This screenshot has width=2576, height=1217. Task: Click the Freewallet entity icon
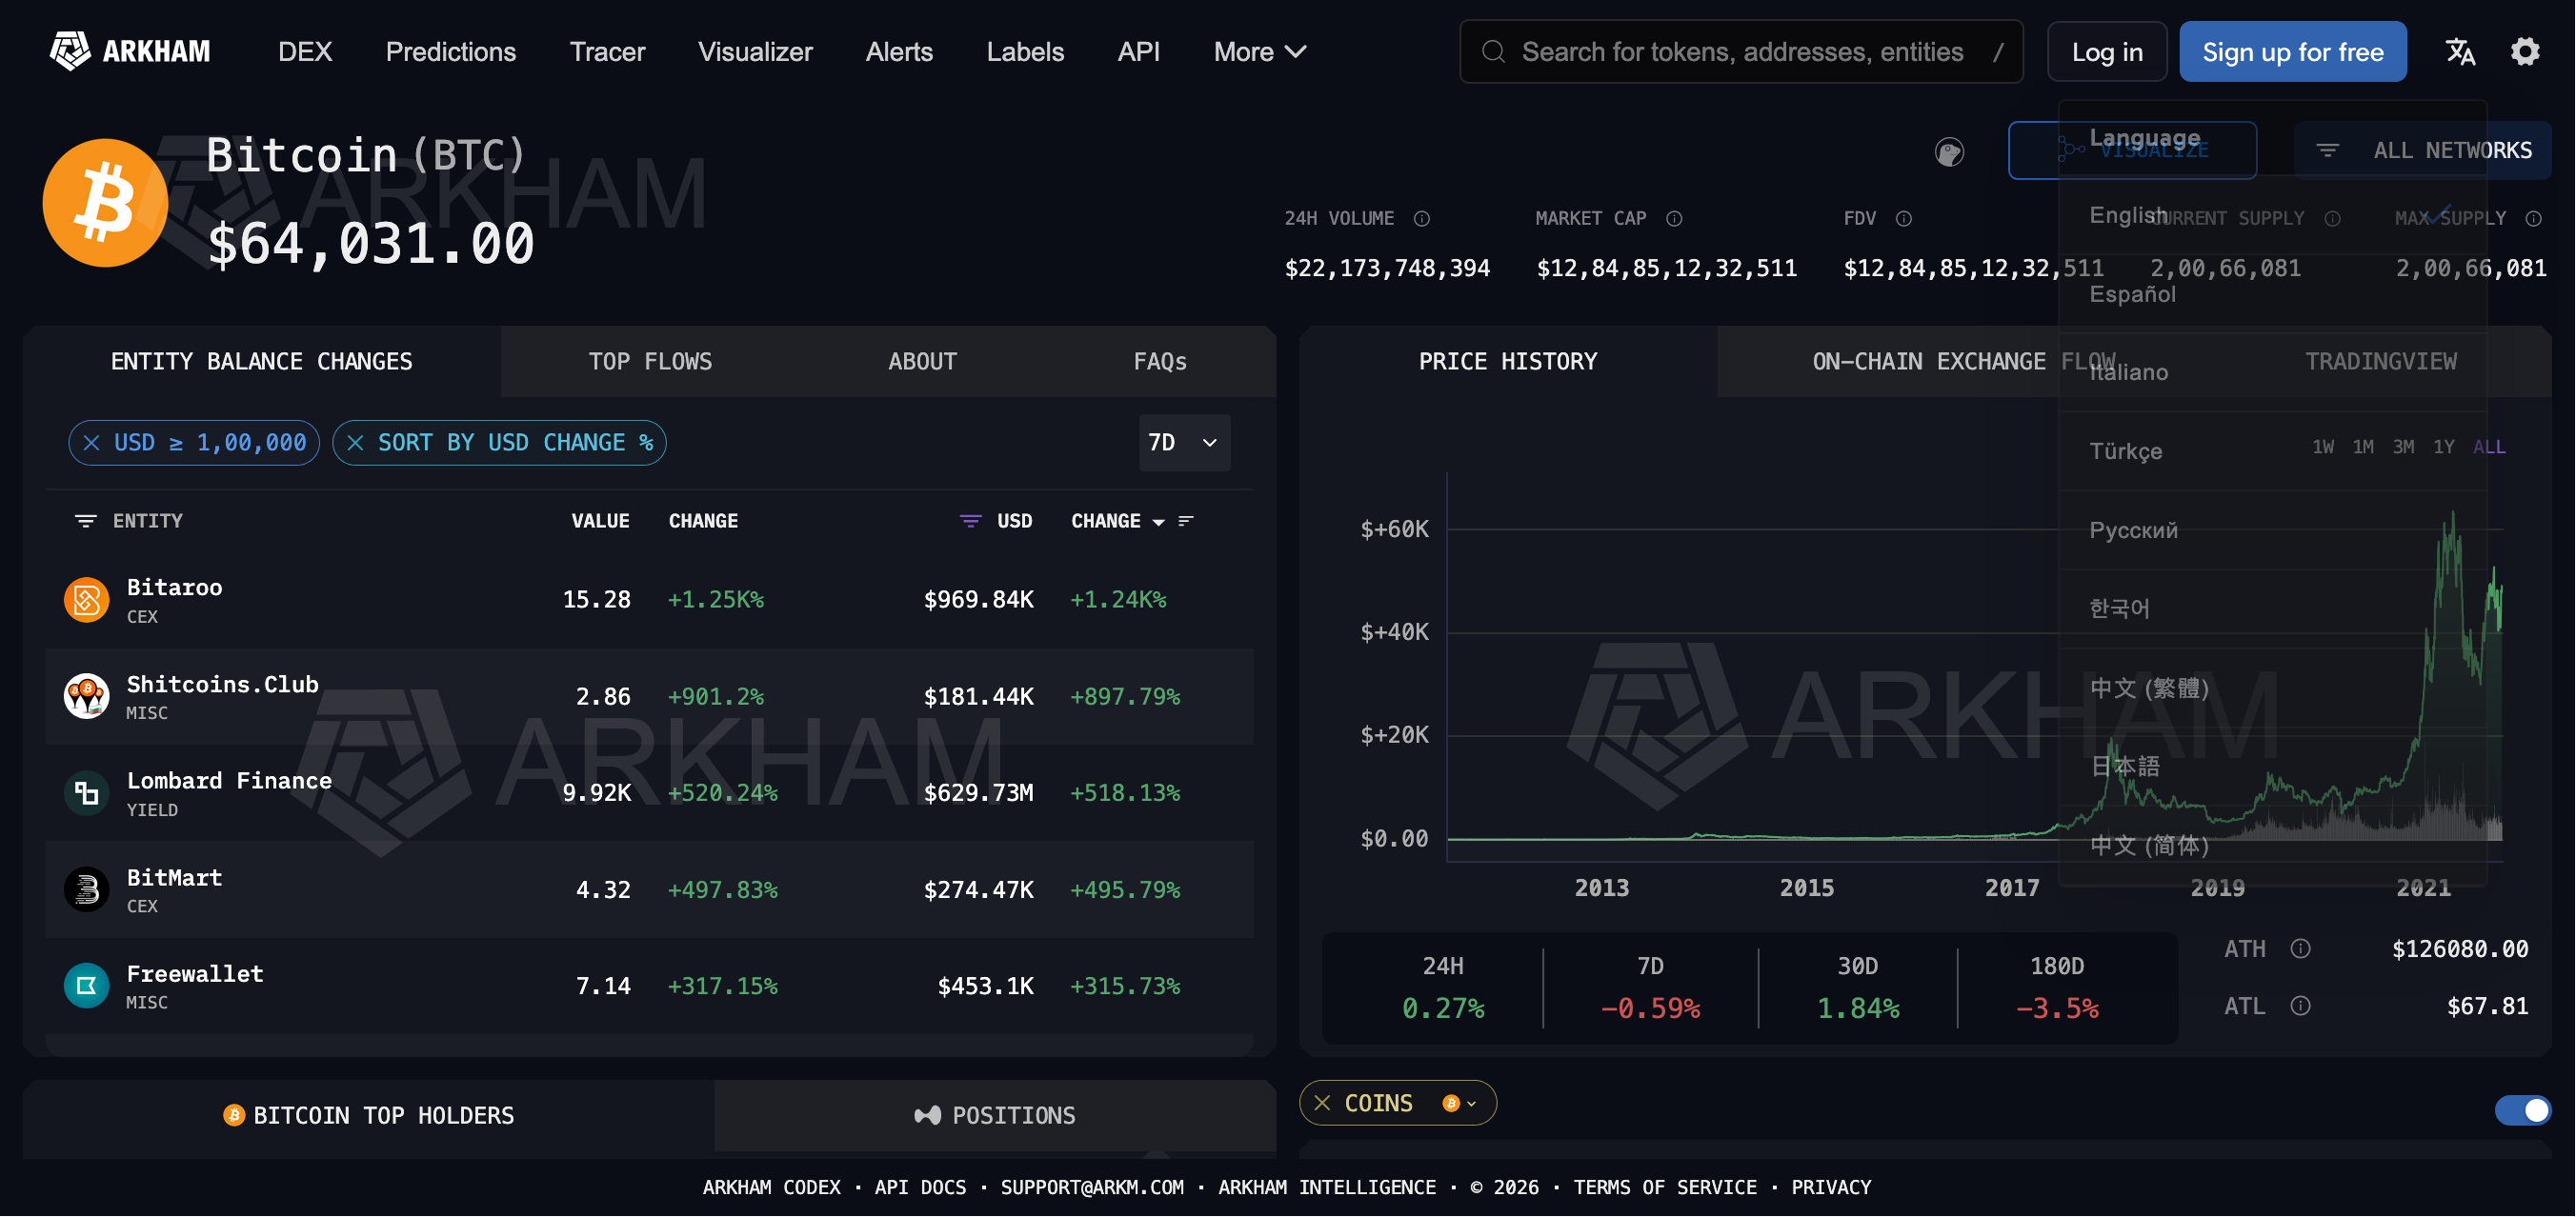point(87,987)
